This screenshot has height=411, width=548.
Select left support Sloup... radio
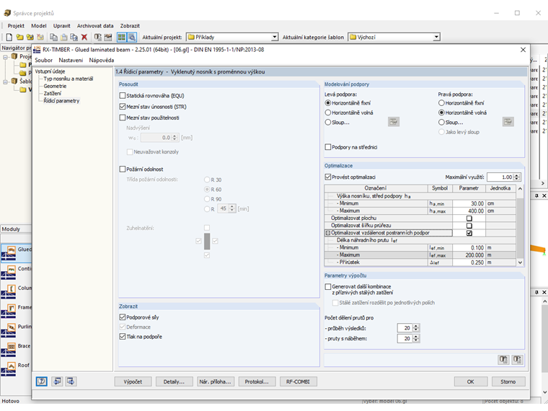coord(328,123)
